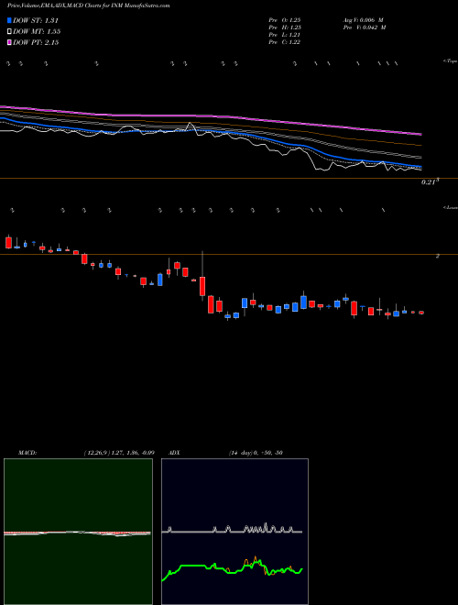Click the 'Pre C: 1.22' close value
The height and width of the screenshot is (605, 458).
(285, 42)
